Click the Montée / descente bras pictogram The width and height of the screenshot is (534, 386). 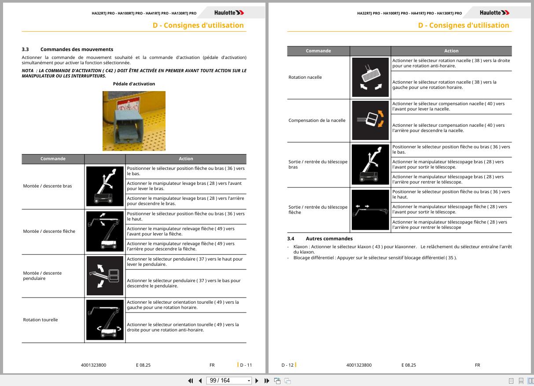105,186
